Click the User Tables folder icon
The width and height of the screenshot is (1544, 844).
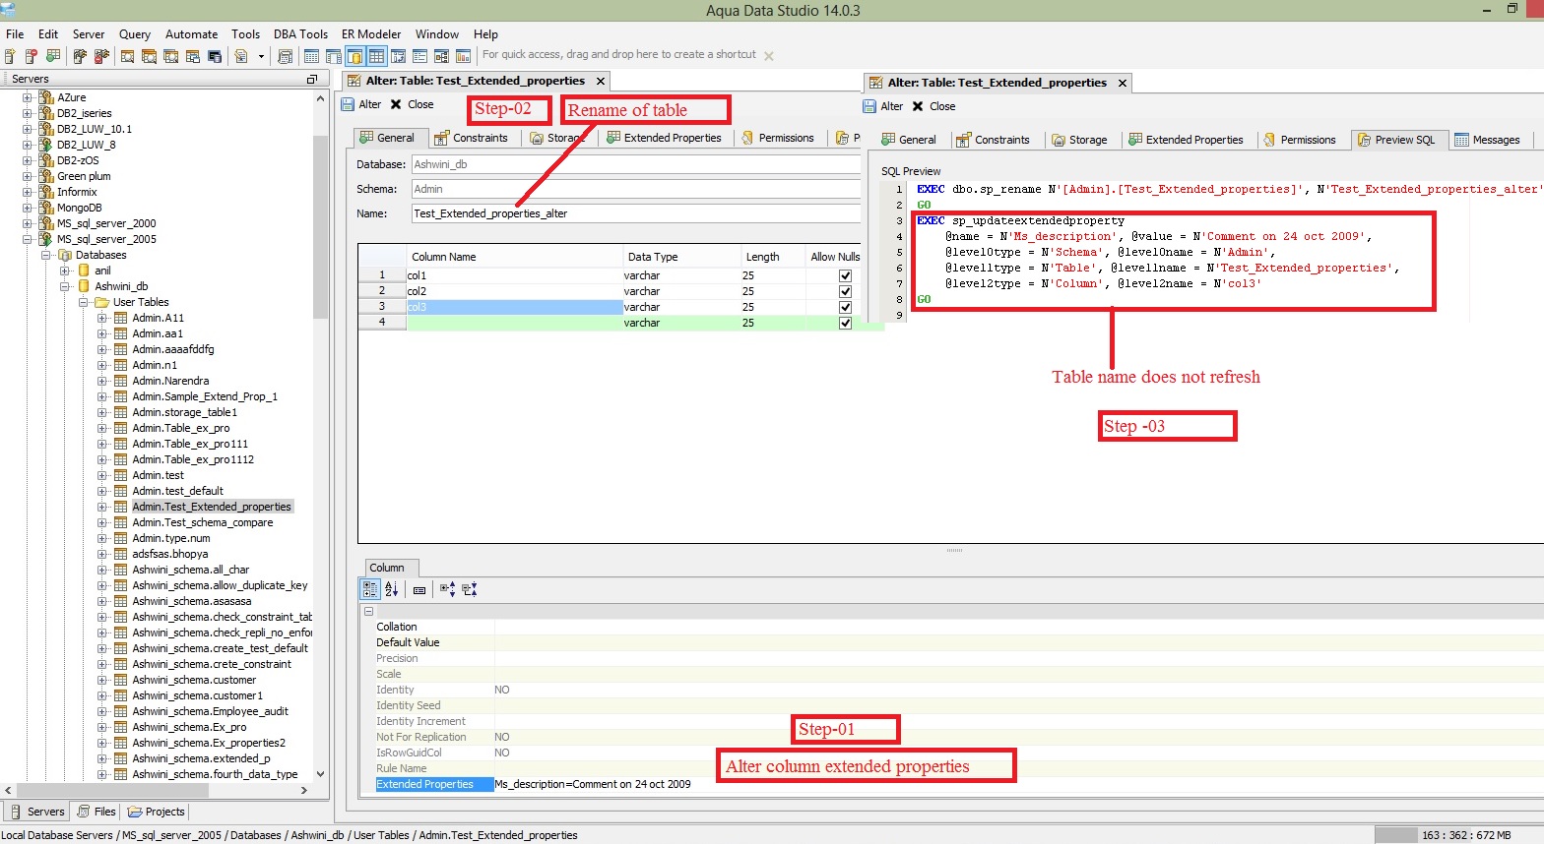(101, 302)
